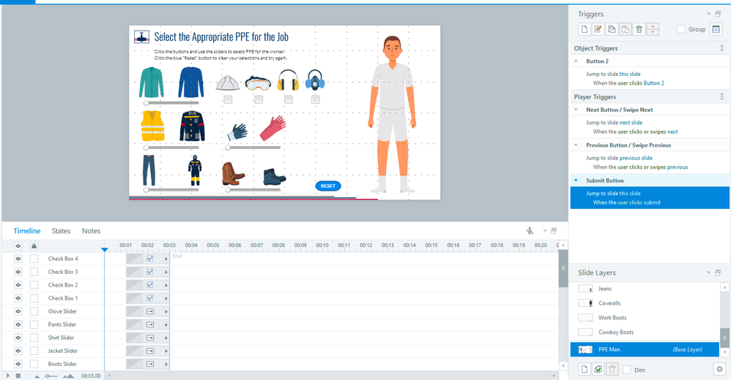Image resolution: width=731 pixels, height=380 pixels.
Task: Open the Timeline panel options dropdown
Action: pos(544,231)
